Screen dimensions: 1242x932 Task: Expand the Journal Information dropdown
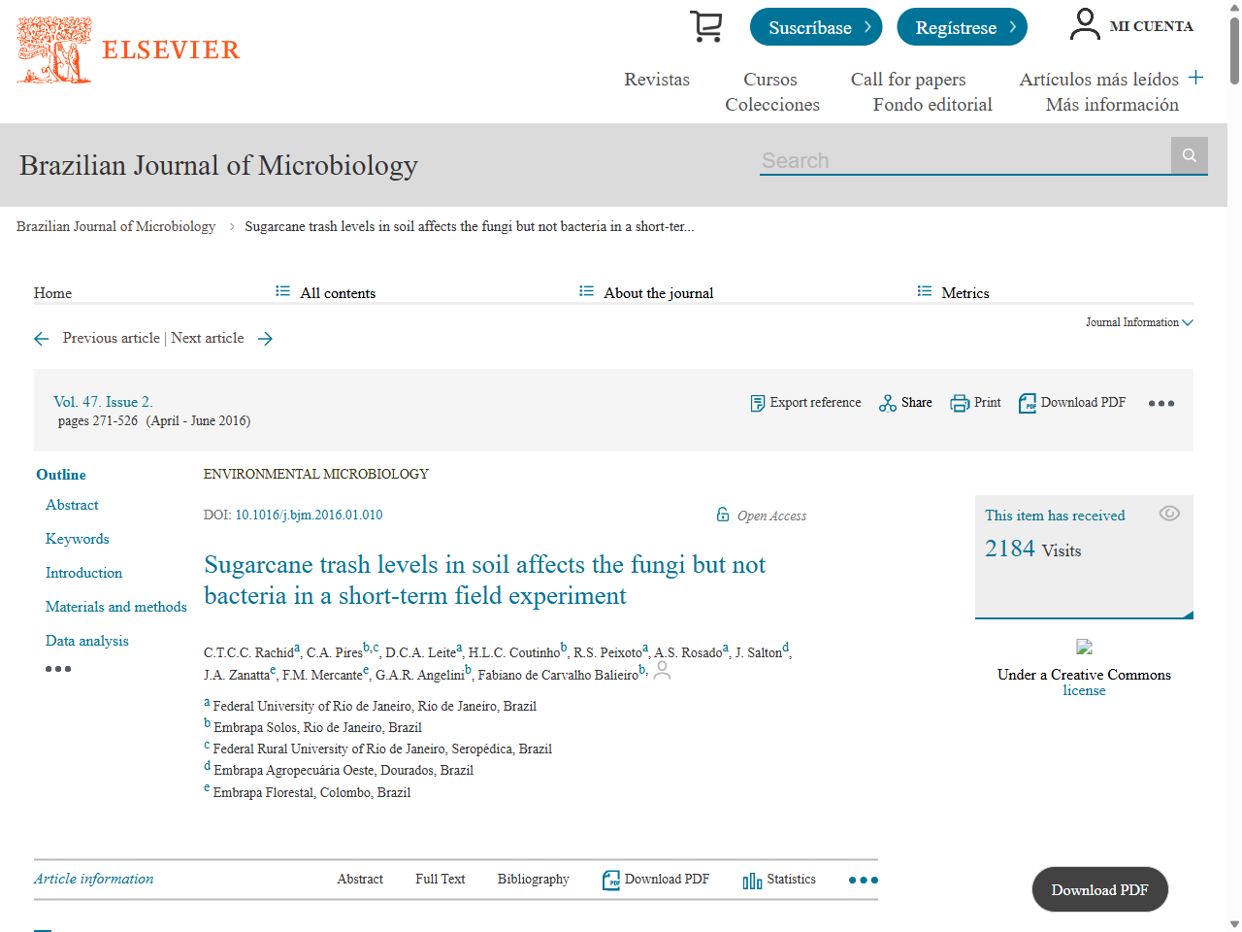pos(1139,322)
